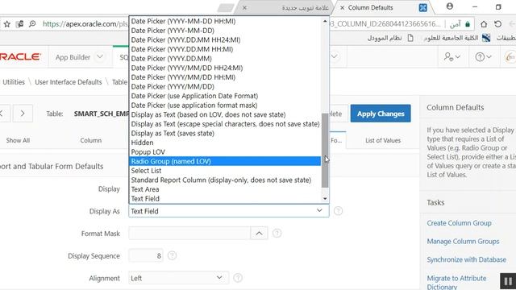Viewport: 516px width, 290px height.
Task: Click the blue extension icon in tab bar
Action: point(422,7)
